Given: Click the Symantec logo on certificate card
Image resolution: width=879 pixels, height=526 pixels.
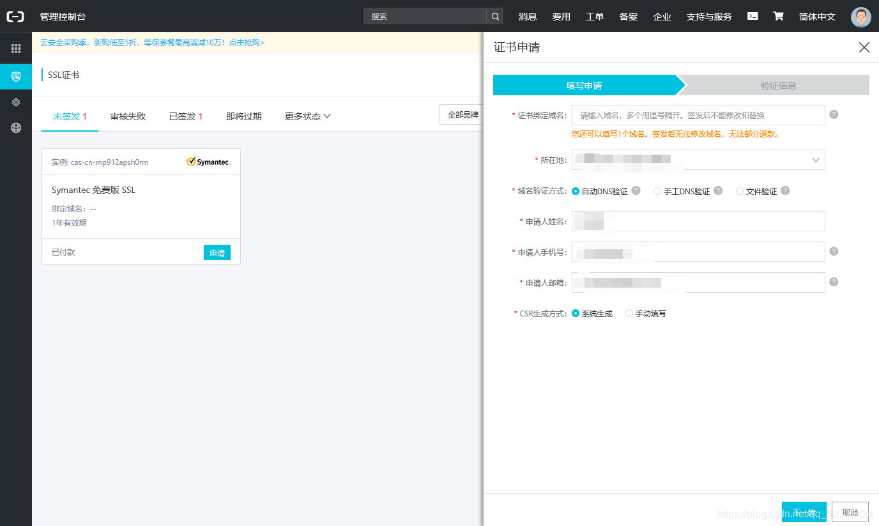Looking at the screenshot, I should [209, 162].
